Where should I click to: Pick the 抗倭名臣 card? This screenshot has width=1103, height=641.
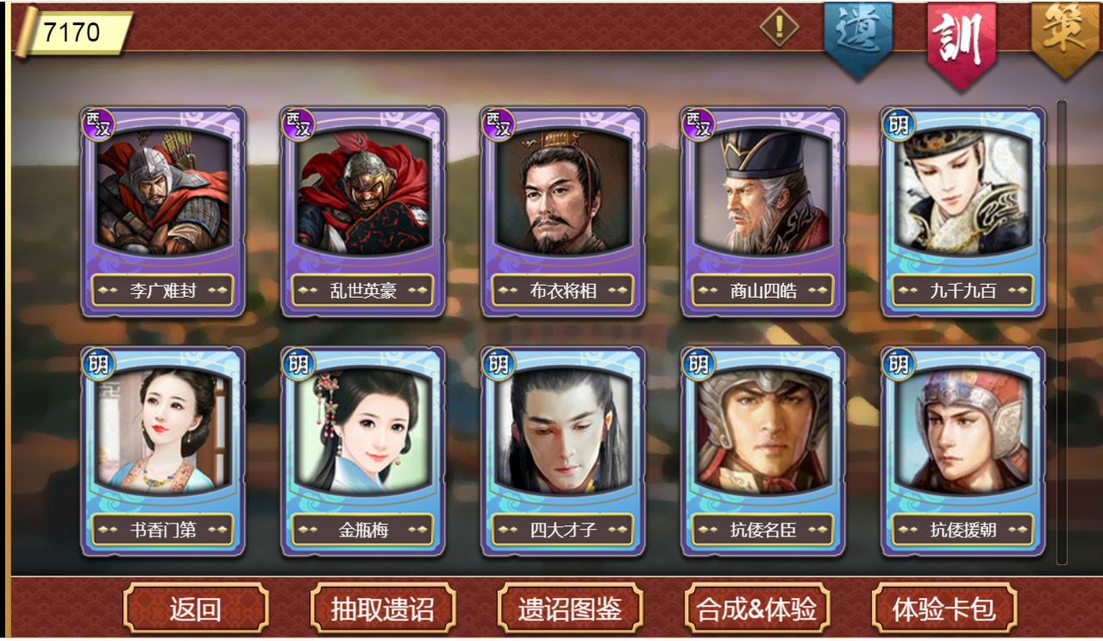coord(763,451)
